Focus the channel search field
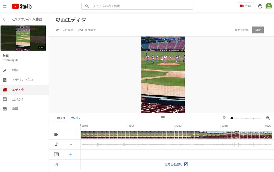 pyautogui.click(x=137, y=6)
